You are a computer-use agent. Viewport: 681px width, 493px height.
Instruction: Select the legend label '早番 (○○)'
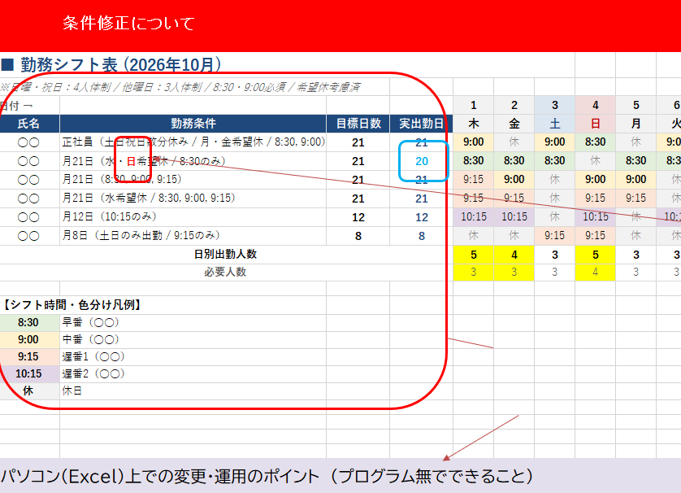click(91, 323)
